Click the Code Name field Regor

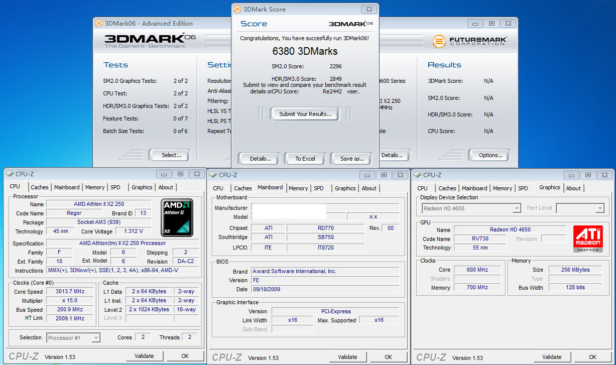coord(74,213)
